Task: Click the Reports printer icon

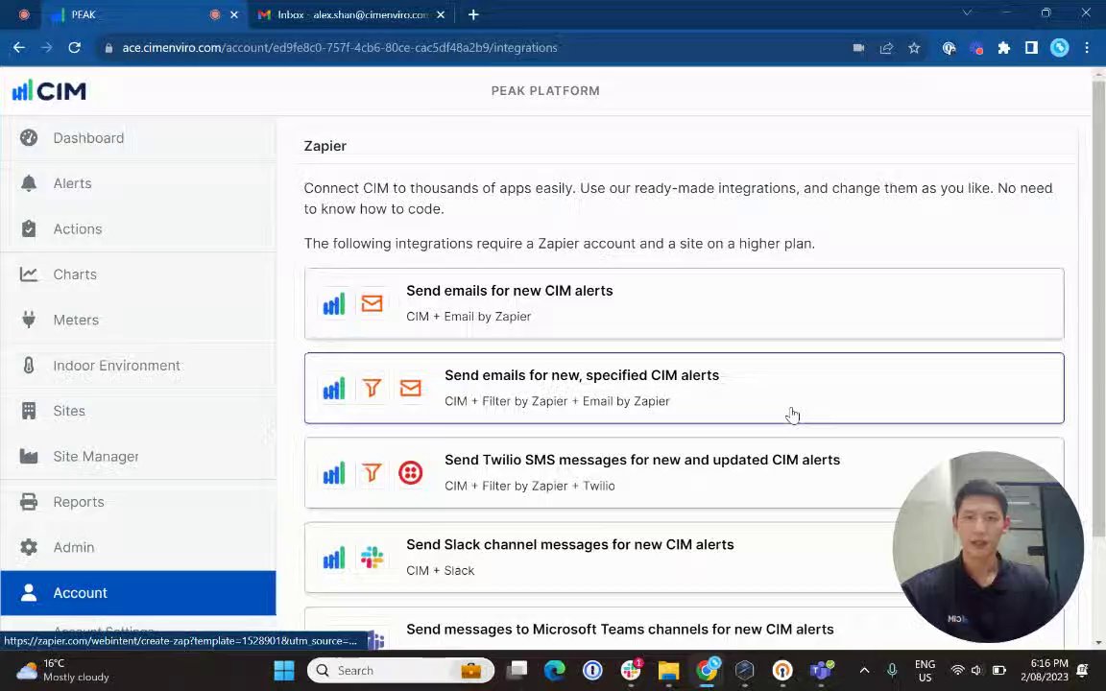Action: (x=29, y=502)
